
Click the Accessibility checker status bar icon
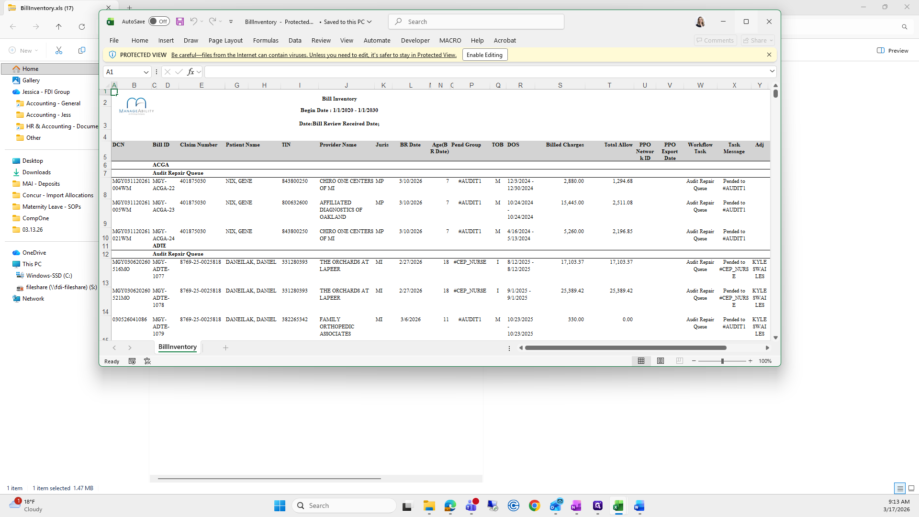tap(147, 361)
